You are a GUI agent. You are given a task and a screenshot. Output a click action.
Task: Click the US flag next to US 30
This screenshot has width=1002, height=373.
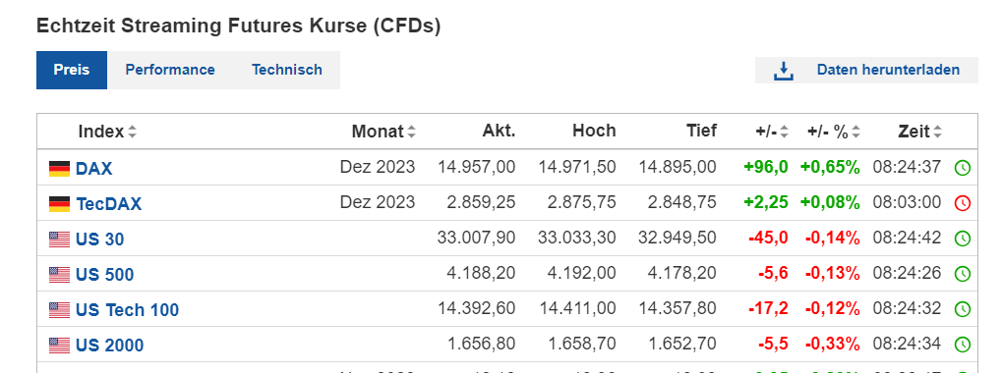59,240
